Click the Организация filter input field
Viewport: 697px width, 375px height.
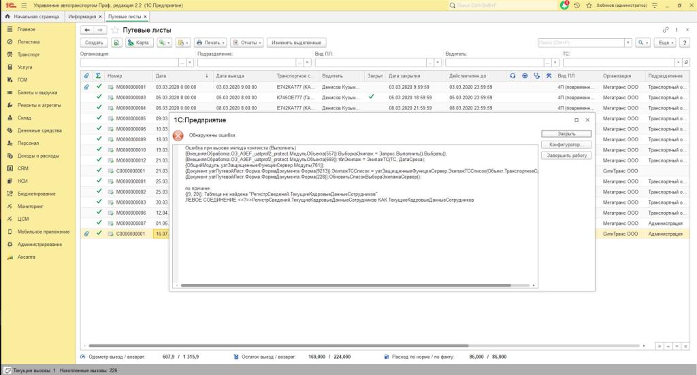pyautogui.click(x=129, y=62)
